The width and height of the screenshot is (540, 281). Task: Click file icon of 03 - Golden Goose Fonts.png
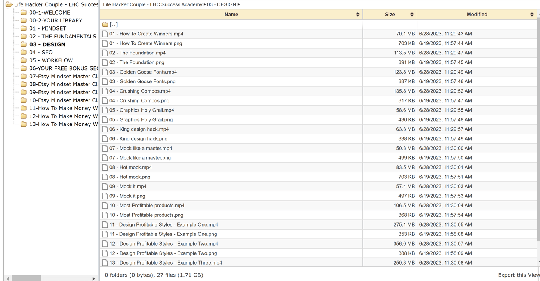(x=105, y=81)
